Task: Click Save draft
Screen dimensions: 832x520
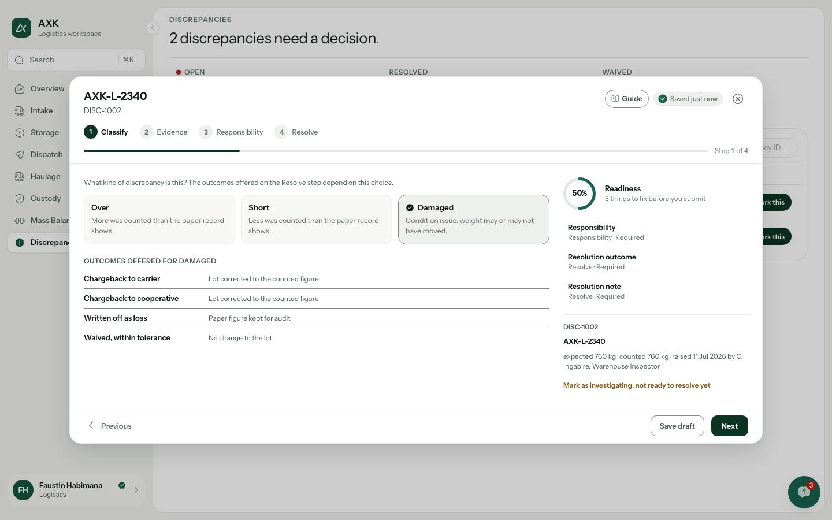Action: 677,426
